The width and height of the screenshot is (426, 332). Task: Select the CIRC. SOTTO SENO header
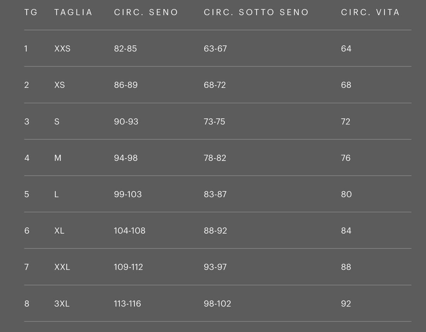point(256,12)
